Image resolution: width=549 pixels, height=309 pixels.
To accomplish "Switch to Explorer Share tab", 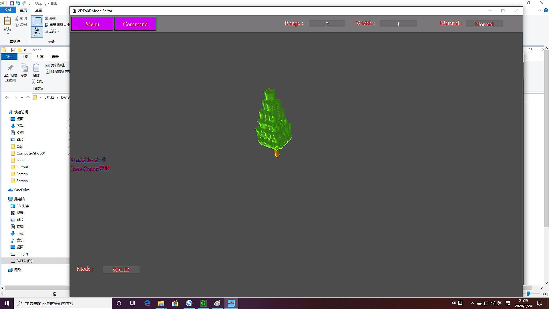I will tap(40, 57).
